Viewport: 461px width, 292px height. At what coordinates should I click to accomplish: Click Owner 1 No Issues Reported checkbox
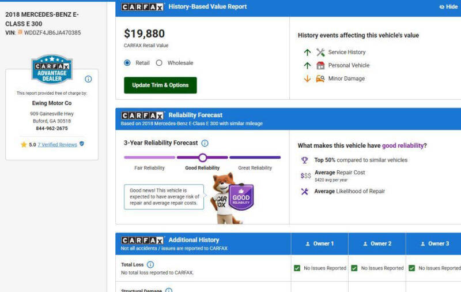coord(297,268)
